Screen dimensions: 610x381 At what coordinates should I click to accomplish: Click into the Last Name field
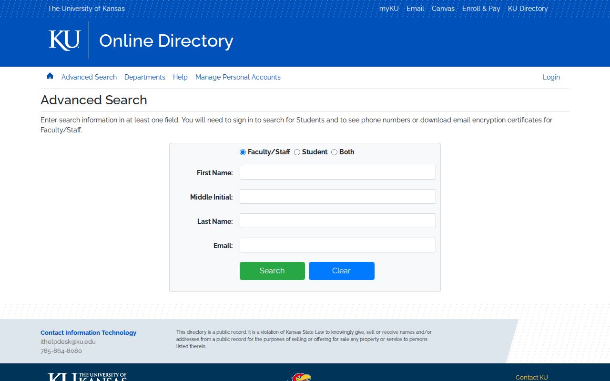(x=338, y=221)
